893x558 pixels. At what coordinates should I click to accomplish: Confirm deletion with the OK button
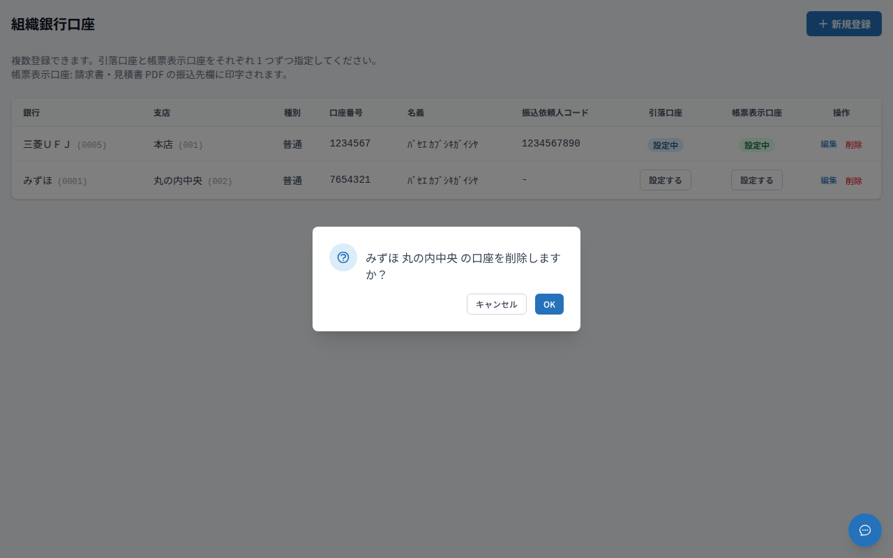[x=549, y=304]
